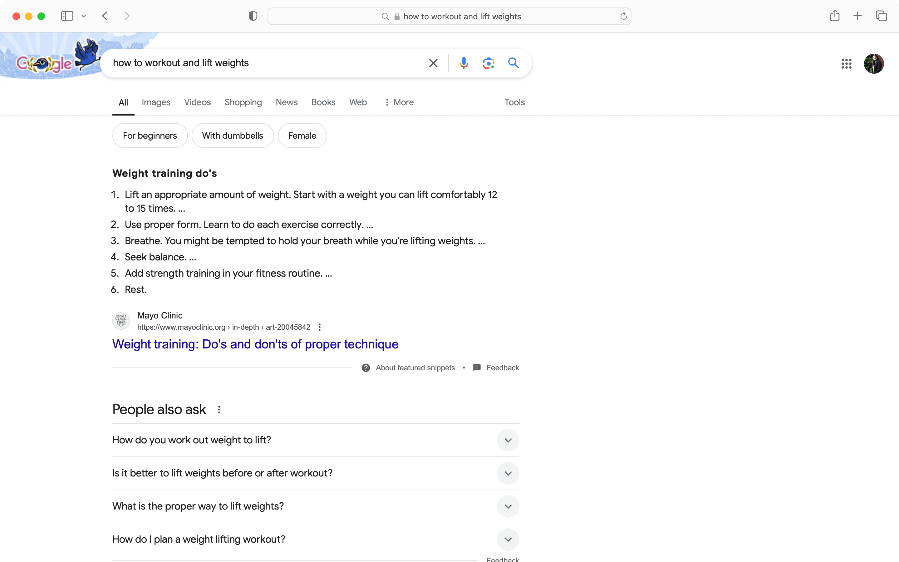Start voice search with the microphone icon
The height and width of the screenshot is (562, 899).
tap(463, 63)
